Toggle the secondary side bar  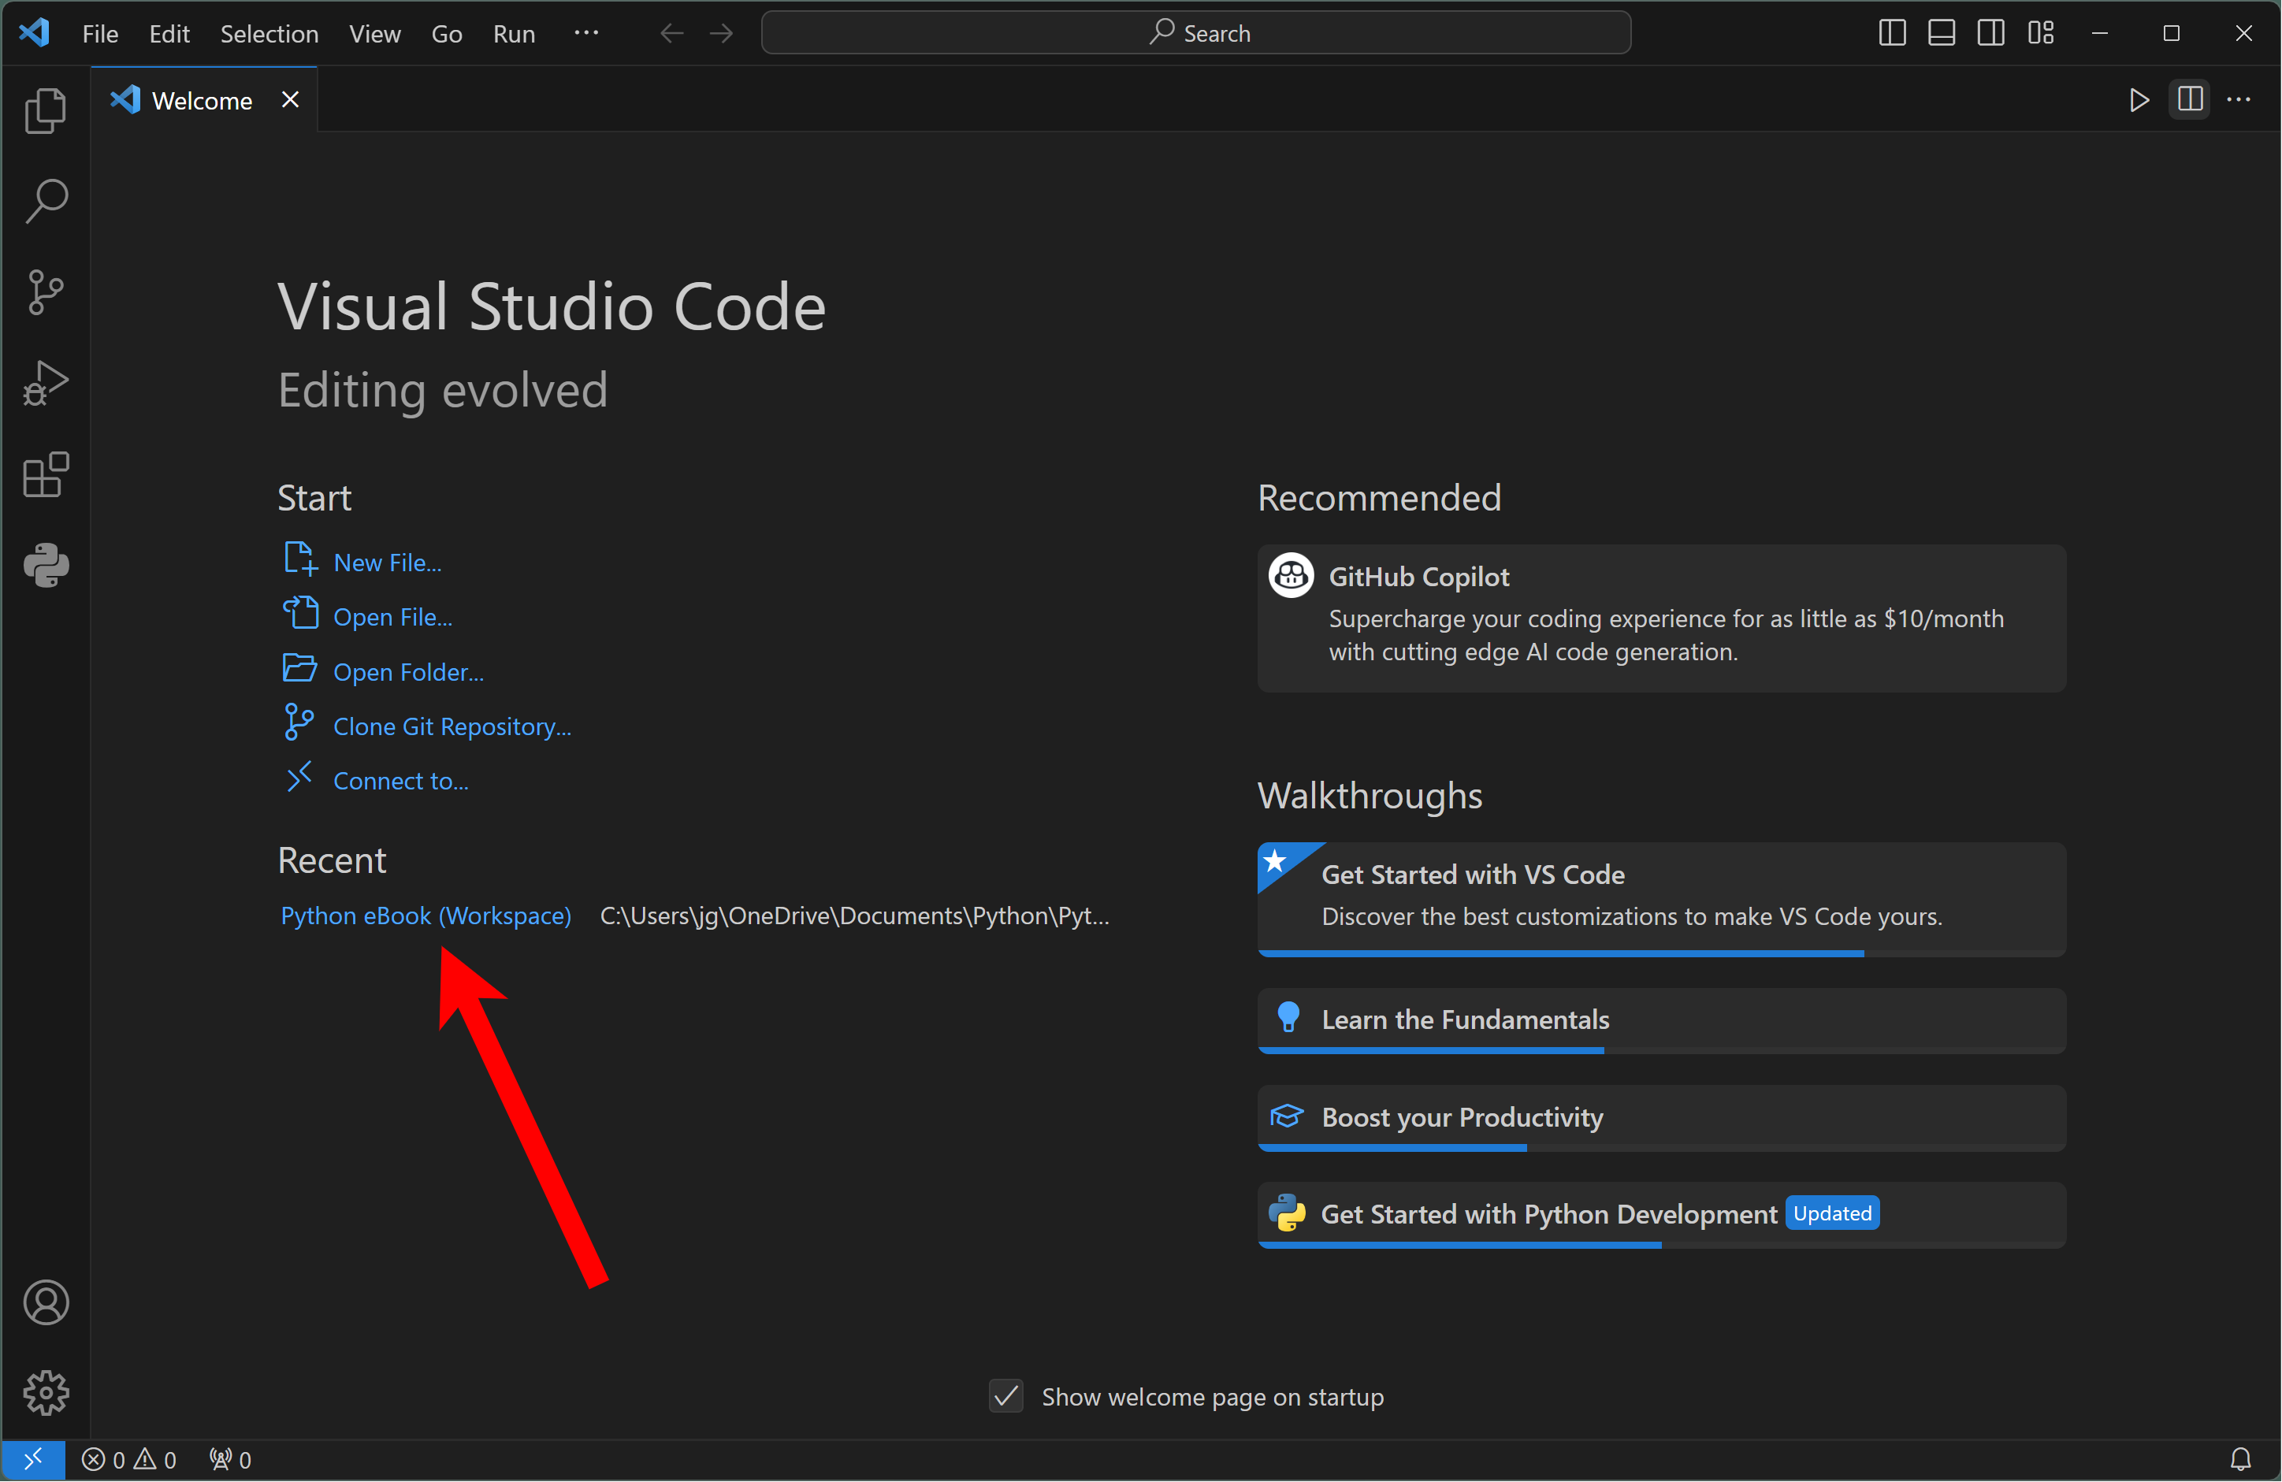click(1991, 34)
